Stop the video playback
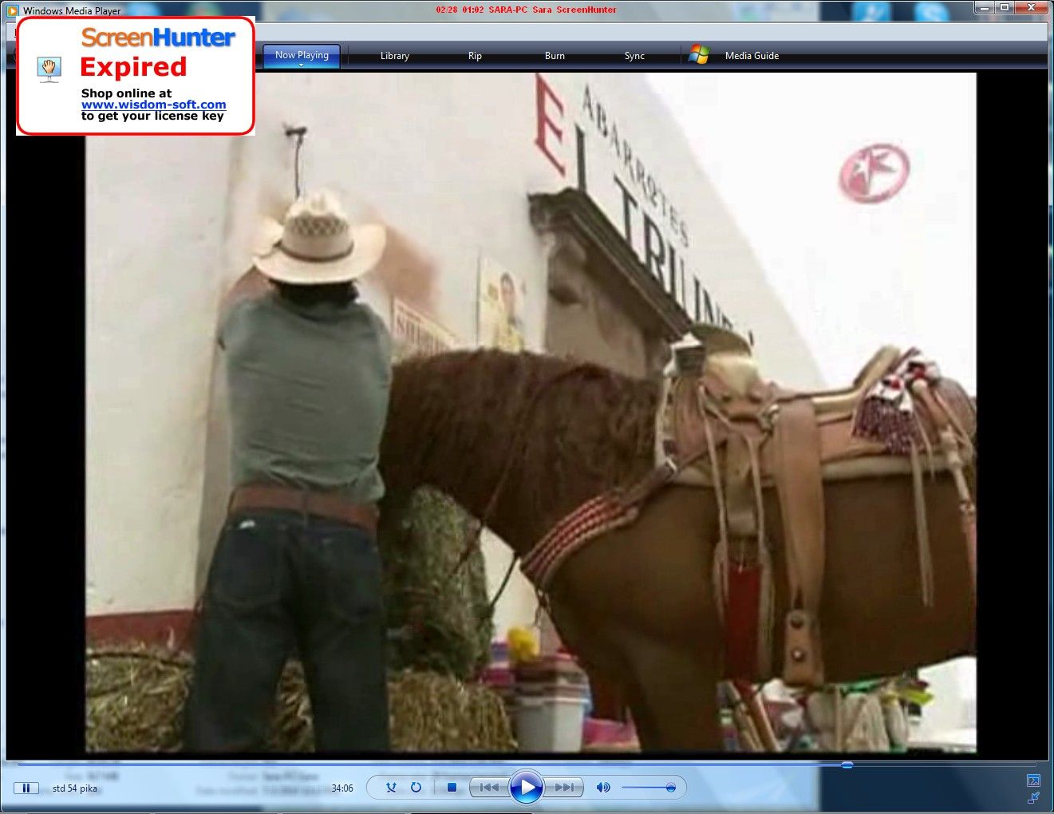 (x=452, y=788)
